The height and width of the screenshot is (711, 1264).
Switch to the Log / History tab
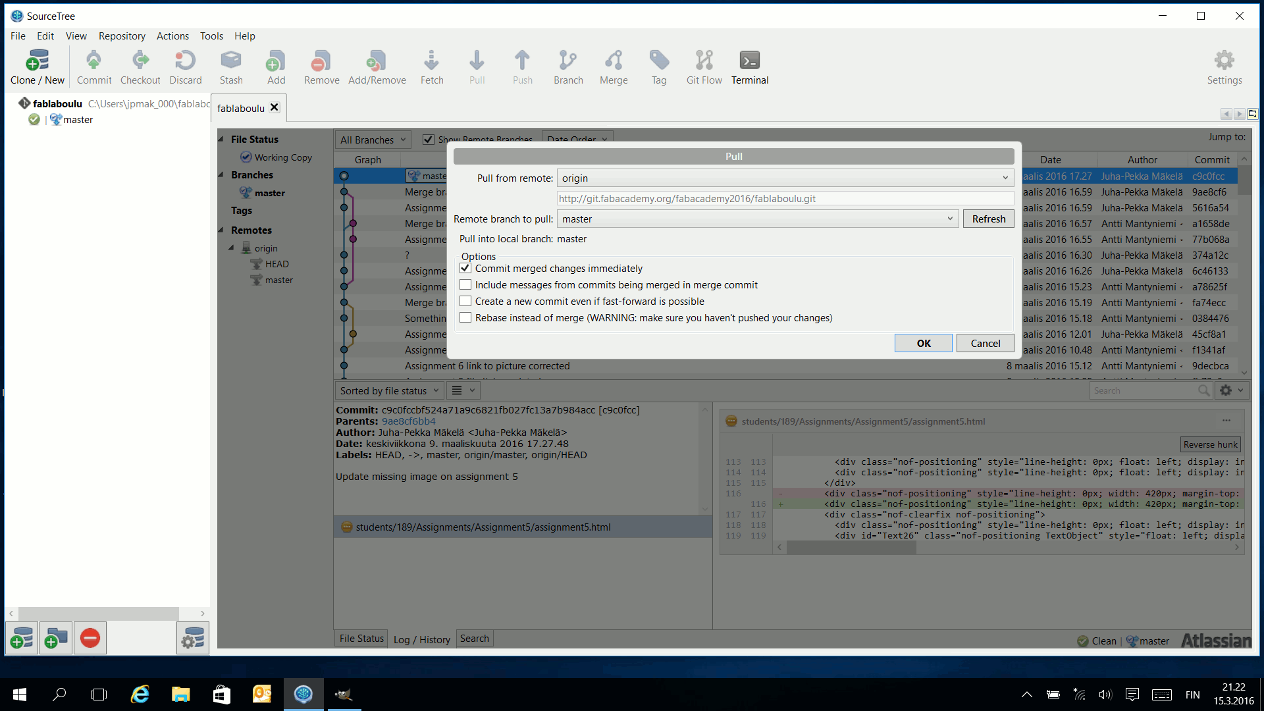point(421,638)
